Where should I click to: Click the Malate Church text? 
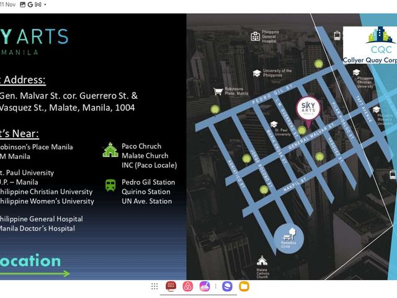(x=145, y=156)
